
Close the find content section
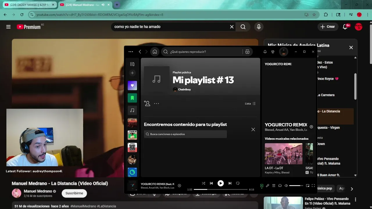[x=253, y=129]
